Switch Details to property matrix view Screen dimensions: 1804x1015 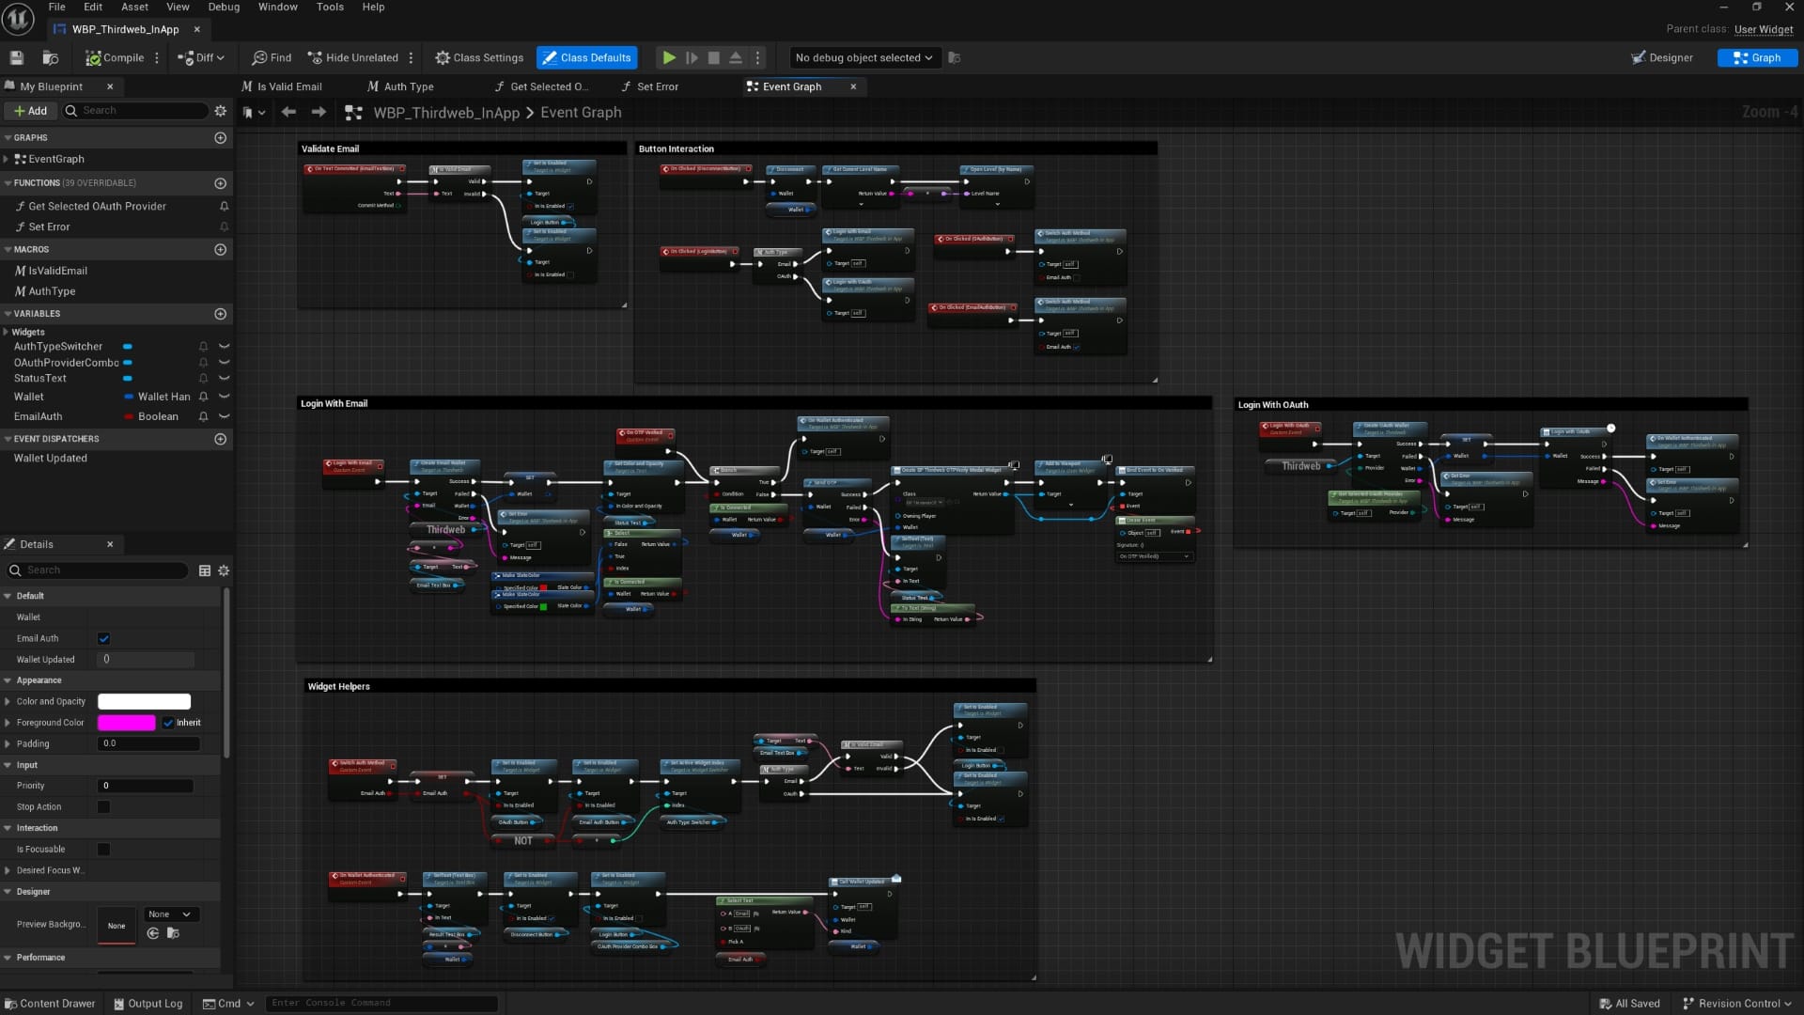205,570
